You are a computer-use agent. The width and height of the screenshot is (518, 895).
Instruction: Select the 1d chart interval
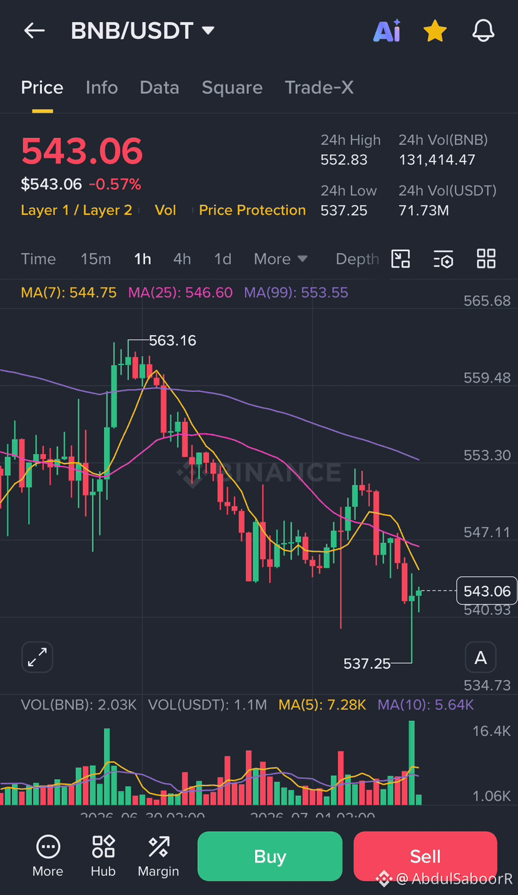(223, 259)
